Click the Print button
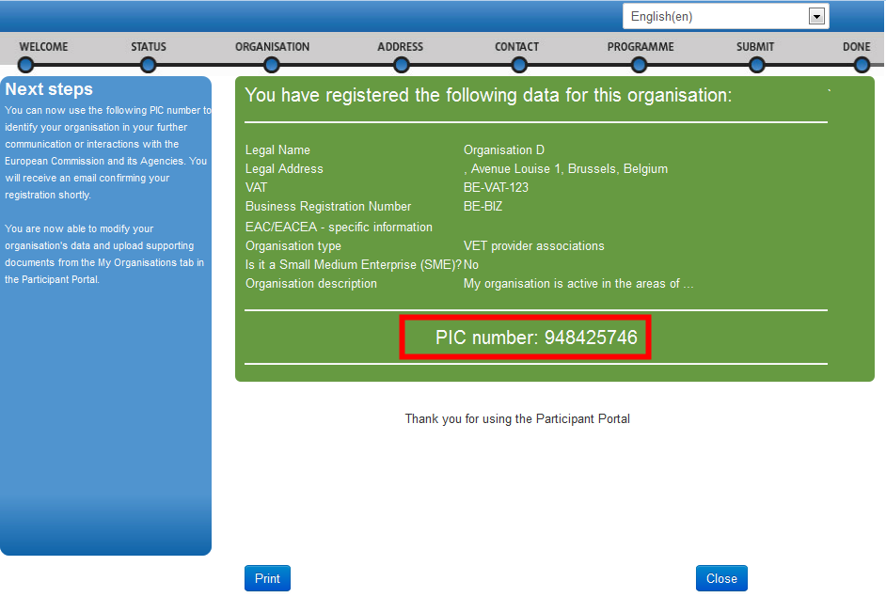 tap(267, 578)
